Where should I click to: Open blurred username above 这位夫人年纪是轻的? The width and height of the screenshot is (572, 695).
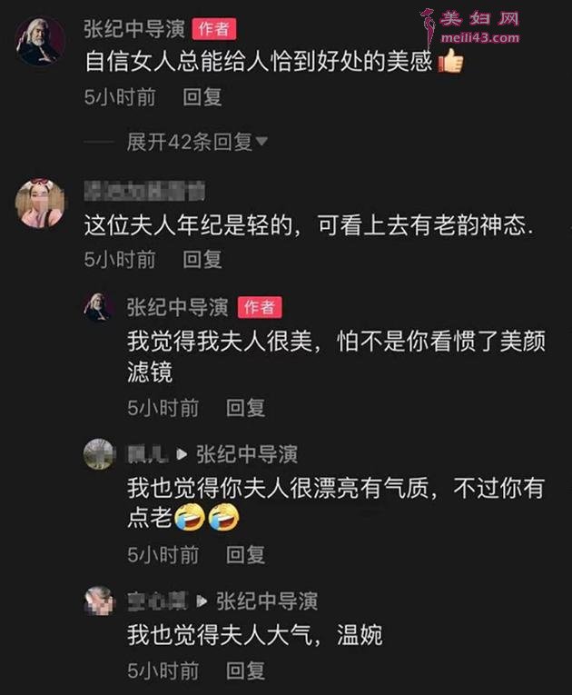tap(144, 191)
